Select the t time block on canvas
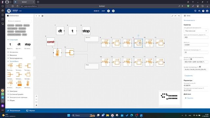 73,31
